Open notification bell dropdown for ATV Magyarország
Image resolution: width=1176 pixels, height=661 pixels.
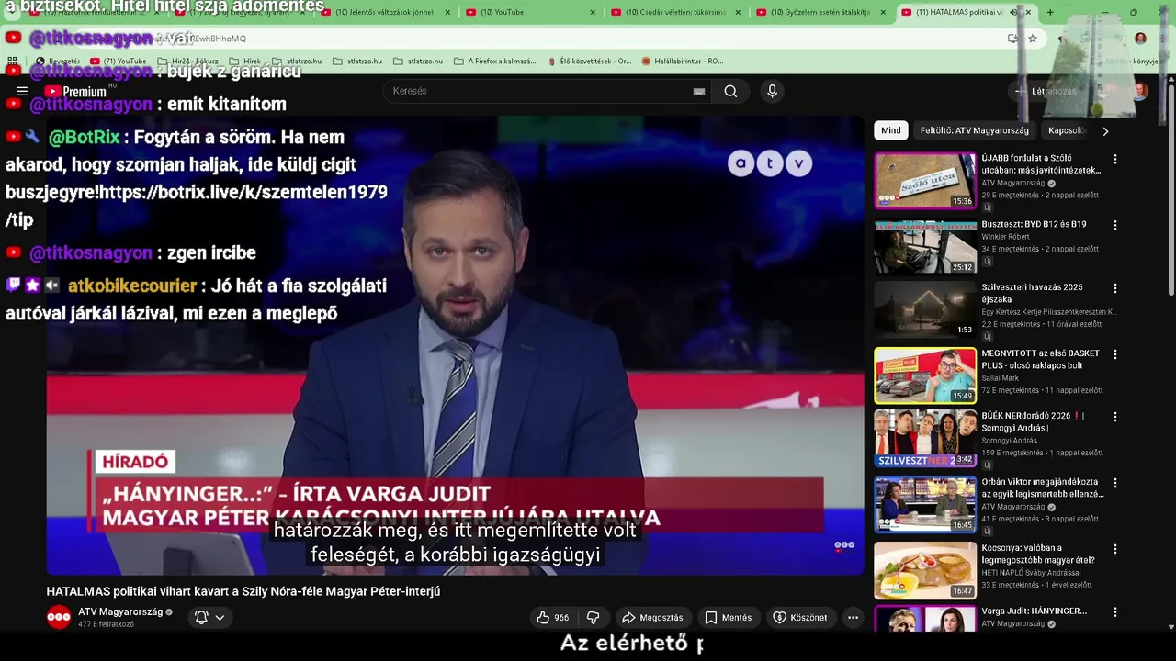(209, 618)
